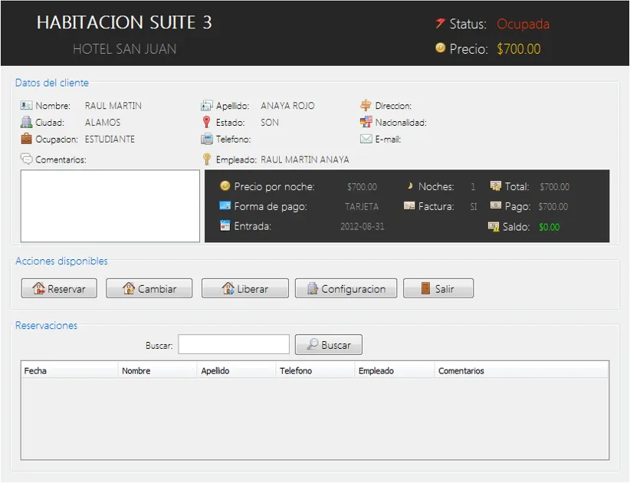Screen dimensions: 630x483
Task: Click the payment method value TARJETA
Action: coord(362,206)
